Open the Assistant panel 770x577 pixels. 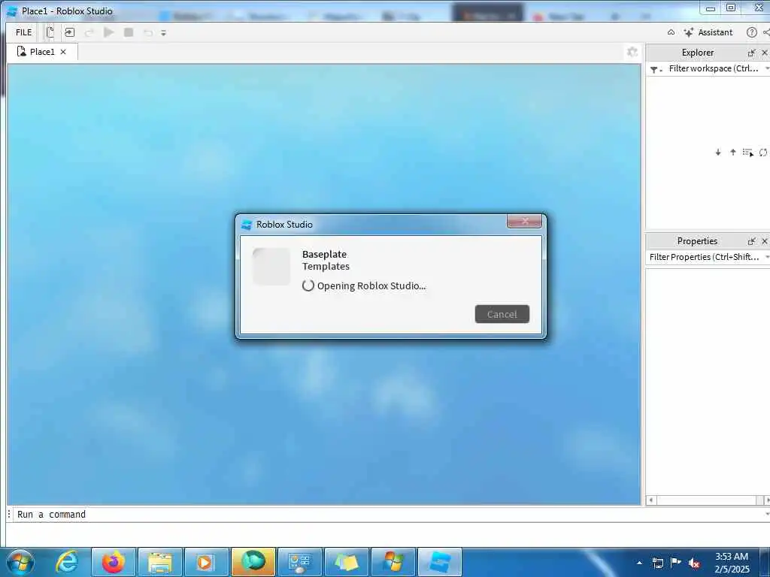point(708,32)
